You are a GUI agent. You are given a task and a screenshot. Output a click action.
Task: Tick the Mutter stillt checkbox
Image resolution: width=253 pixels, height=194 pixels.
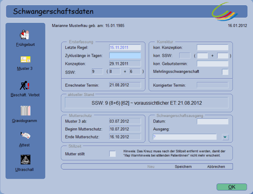coord(113,154)
